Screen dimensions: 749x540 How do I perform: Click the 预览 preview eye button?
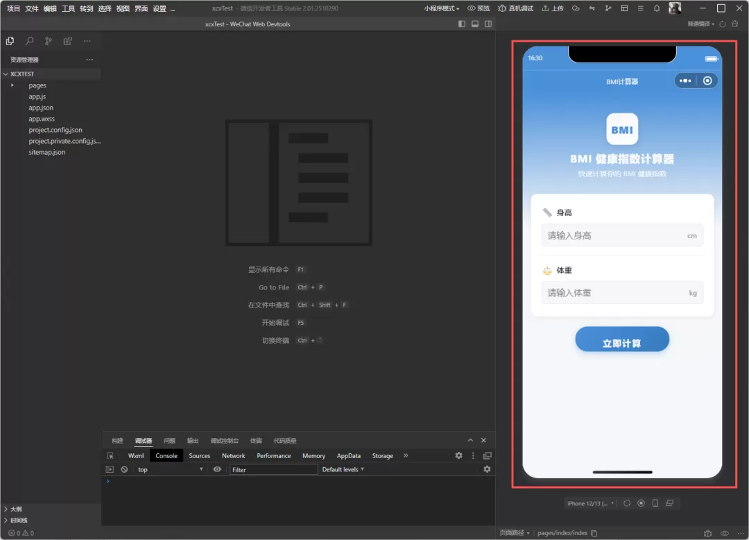[479, 8]
